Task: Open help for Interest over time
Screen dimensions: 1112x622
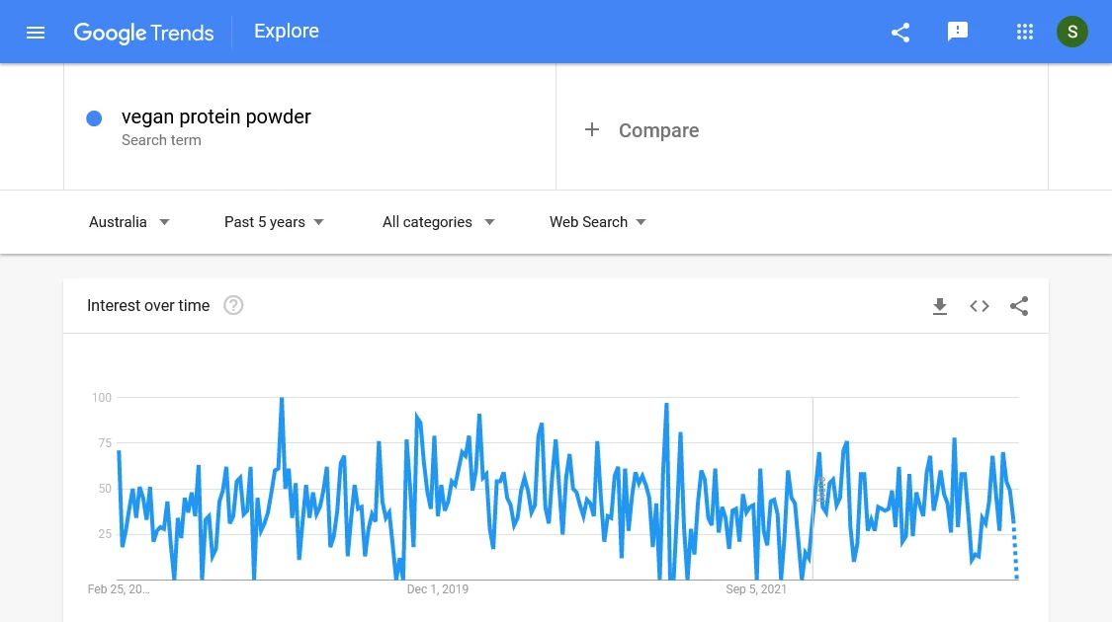Action: click(x=233, y=305)
